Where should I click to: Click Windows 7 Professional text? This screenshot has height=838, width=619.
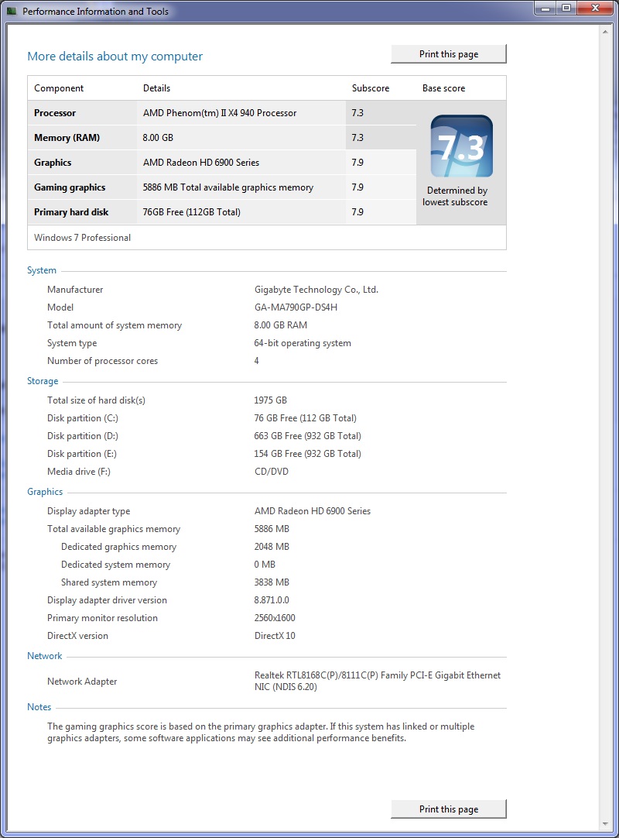tap(82, 237)
